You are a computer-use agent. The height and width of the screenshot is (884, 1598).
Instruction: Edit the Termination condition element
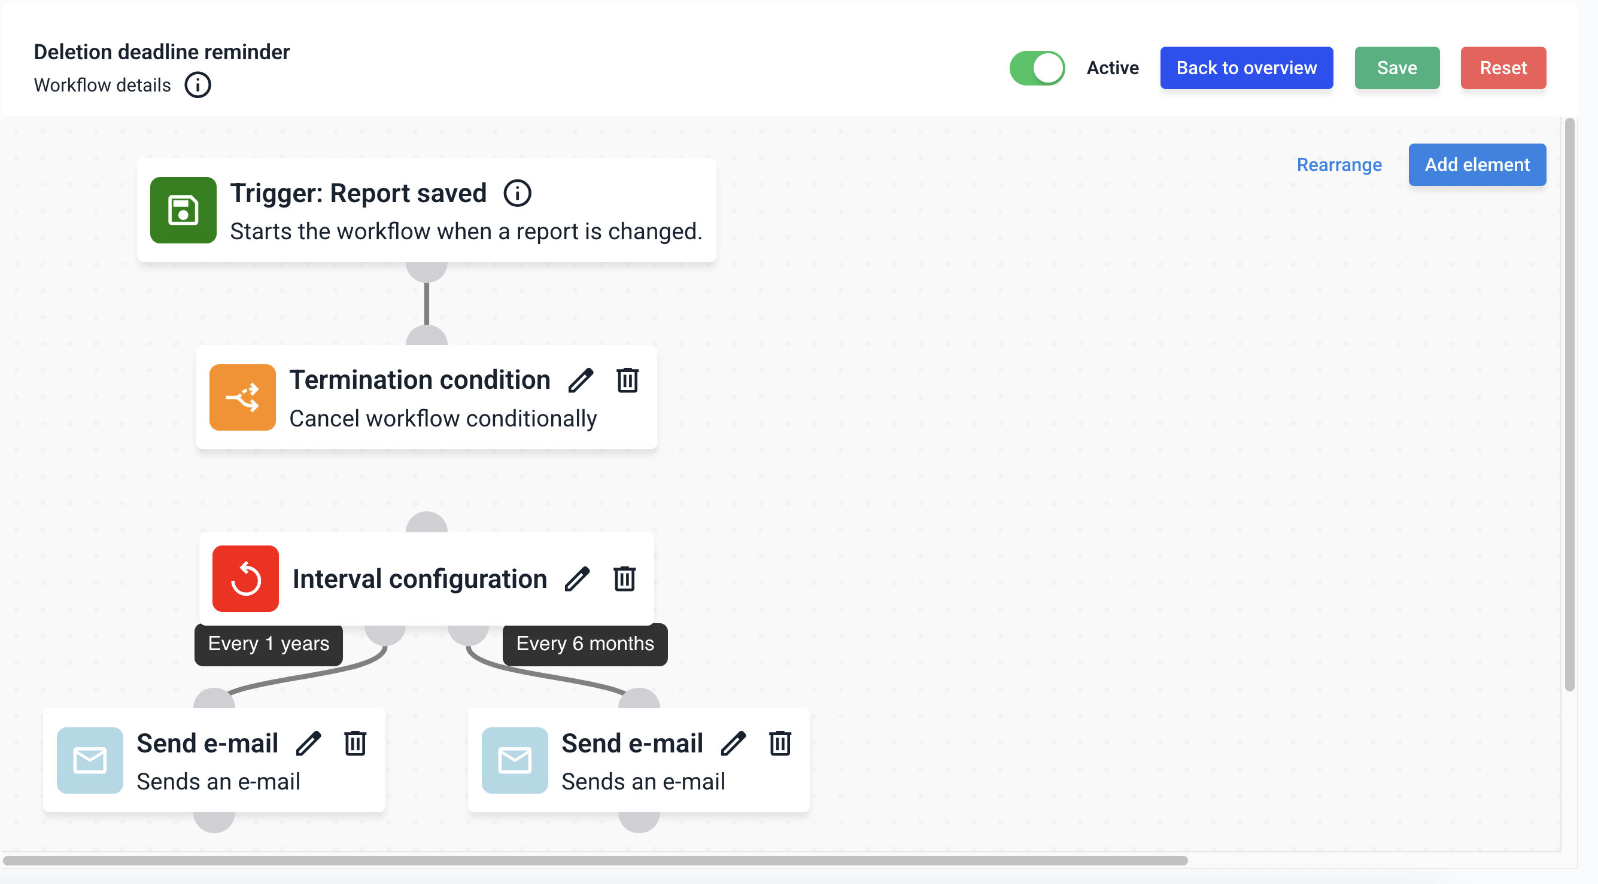coord(581,380)
